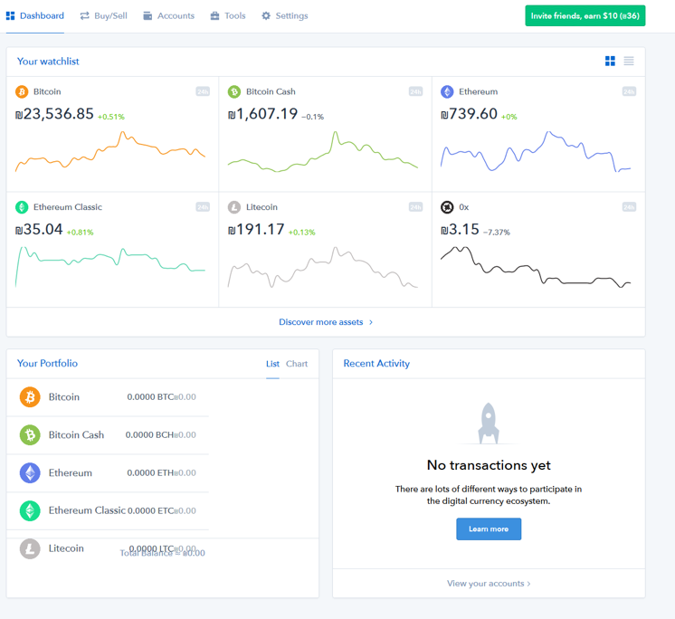The image size is (675, 619).
Task: Click the Learn more button
Action: pyautogui.click(x=489, y=529)
